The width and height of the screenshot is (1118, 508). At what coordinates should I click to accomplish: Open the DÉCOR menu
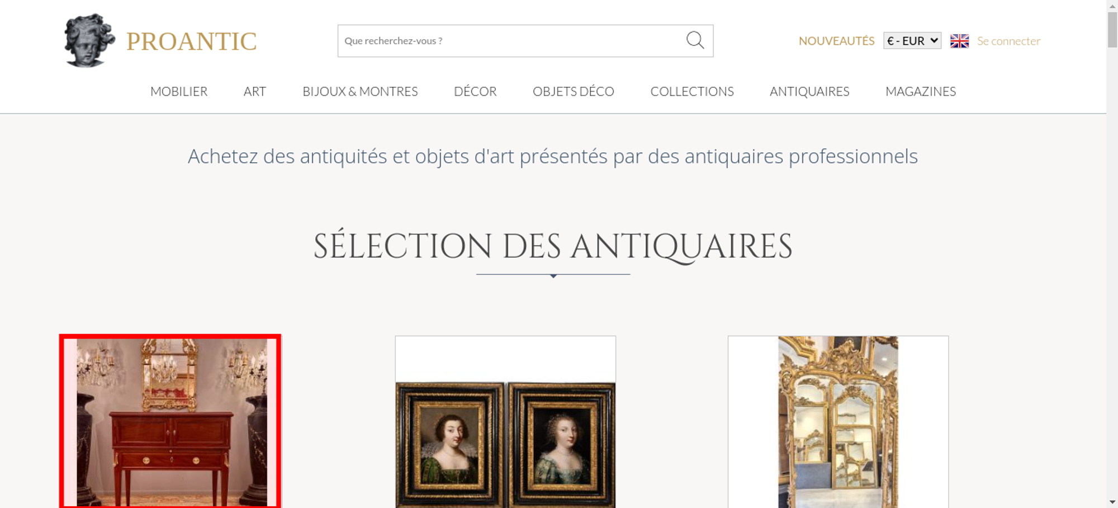coord(475,91)
